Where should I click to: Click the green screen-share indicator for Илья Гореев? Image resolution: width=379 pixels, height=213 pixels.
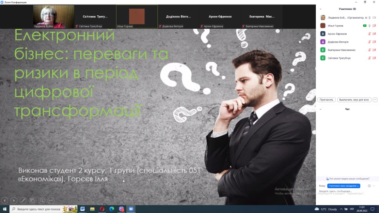tap(364, 26)
